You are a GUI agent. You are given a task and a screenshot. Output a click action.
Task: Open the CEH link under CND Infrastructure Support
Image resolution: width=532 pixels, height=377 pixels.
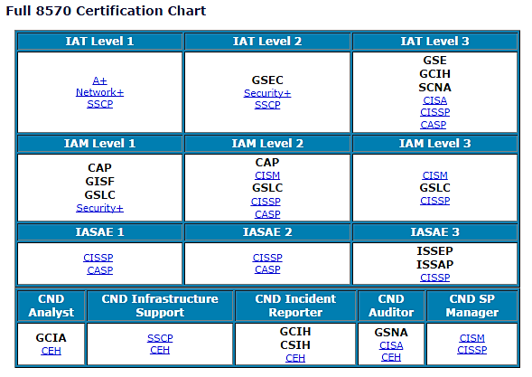[x=160, y=350]
